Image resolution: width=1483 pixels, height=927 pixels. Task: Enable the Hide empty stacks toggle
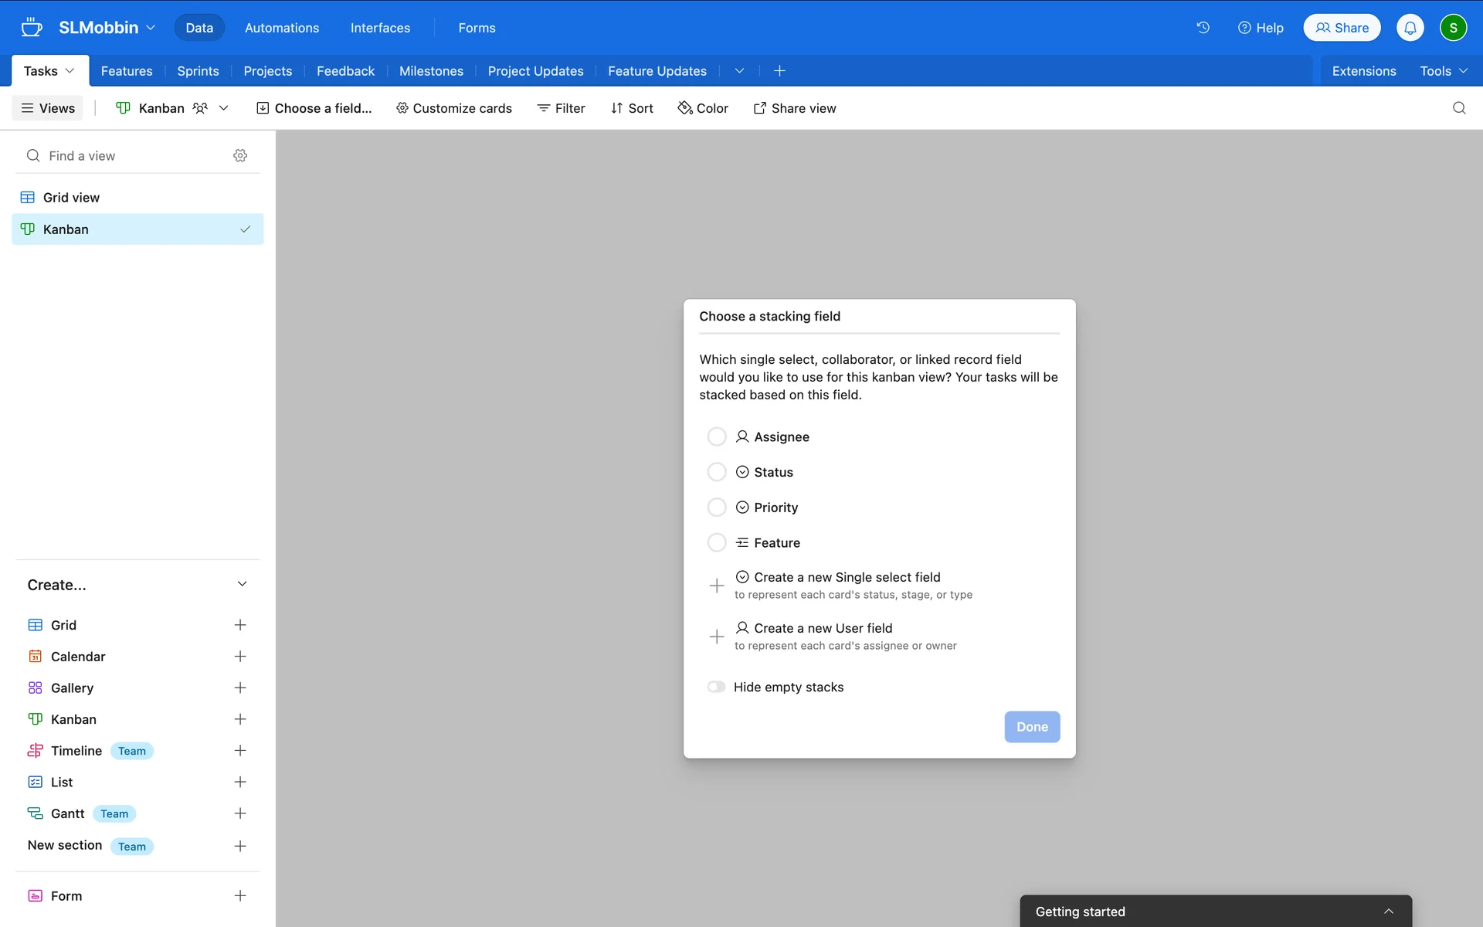click(717, 686)
